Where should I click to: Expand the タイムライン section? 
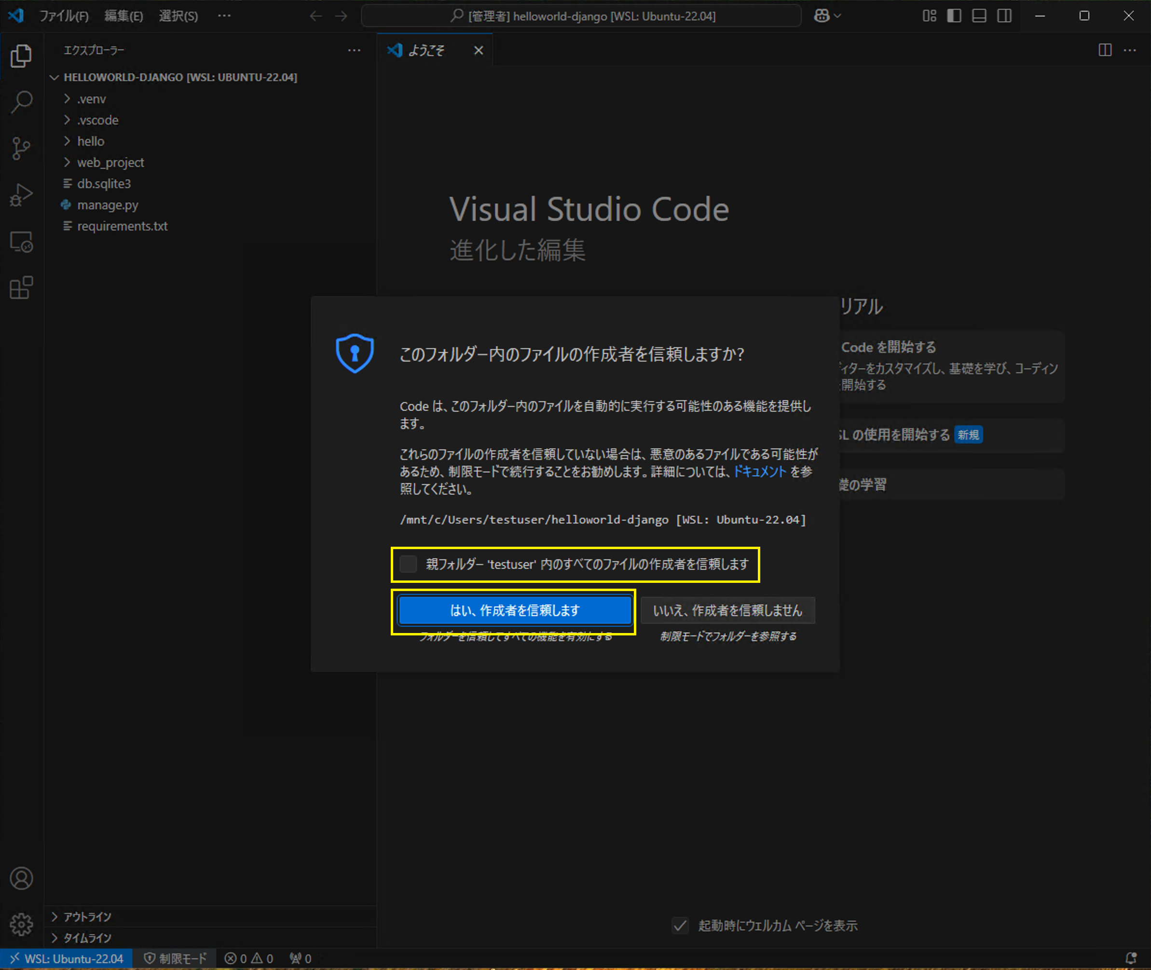pos(210,938)
